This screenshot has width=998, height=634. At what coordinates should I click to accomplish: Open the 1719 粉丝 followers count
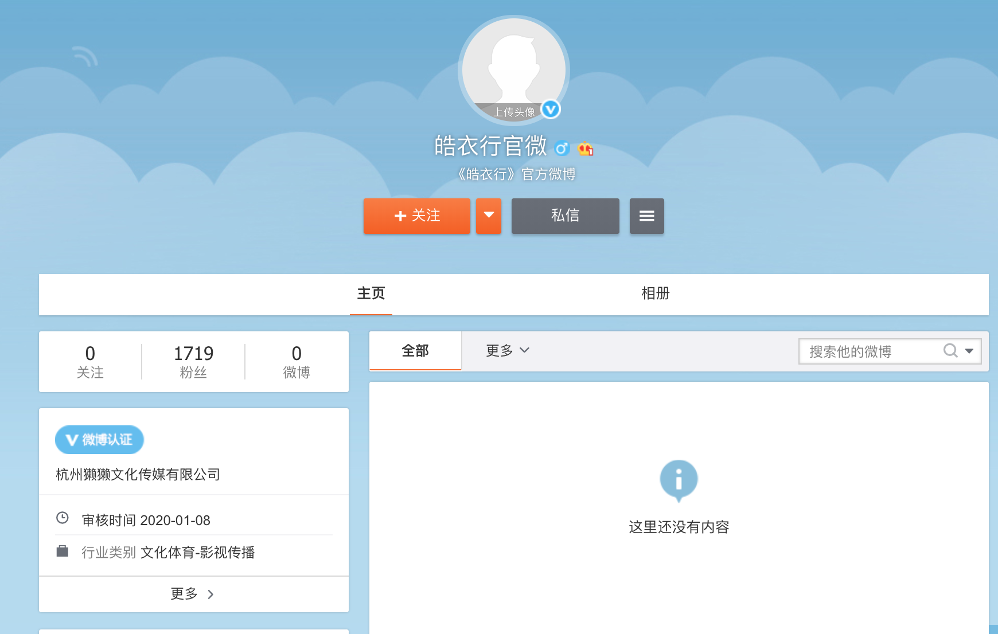click(193, 362)
